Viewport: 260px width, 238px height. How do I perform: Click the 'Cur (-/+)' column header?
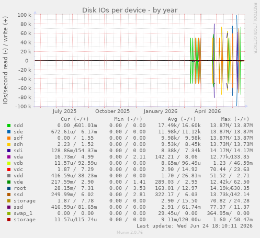coord(75,119)
